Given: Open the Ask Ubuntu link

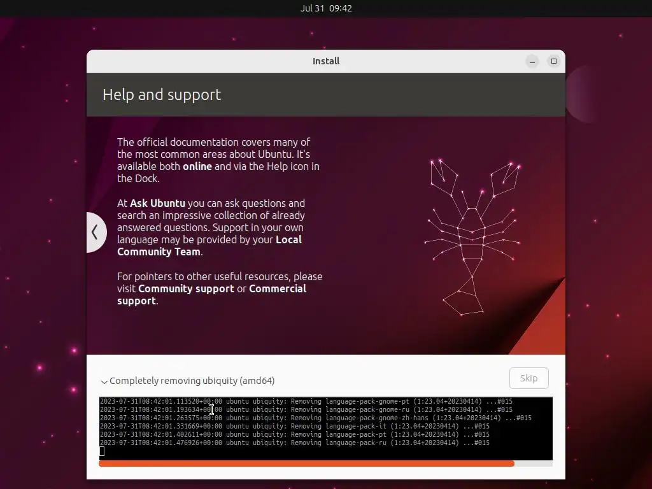Looking at the screenshot, I should [158, 203].
